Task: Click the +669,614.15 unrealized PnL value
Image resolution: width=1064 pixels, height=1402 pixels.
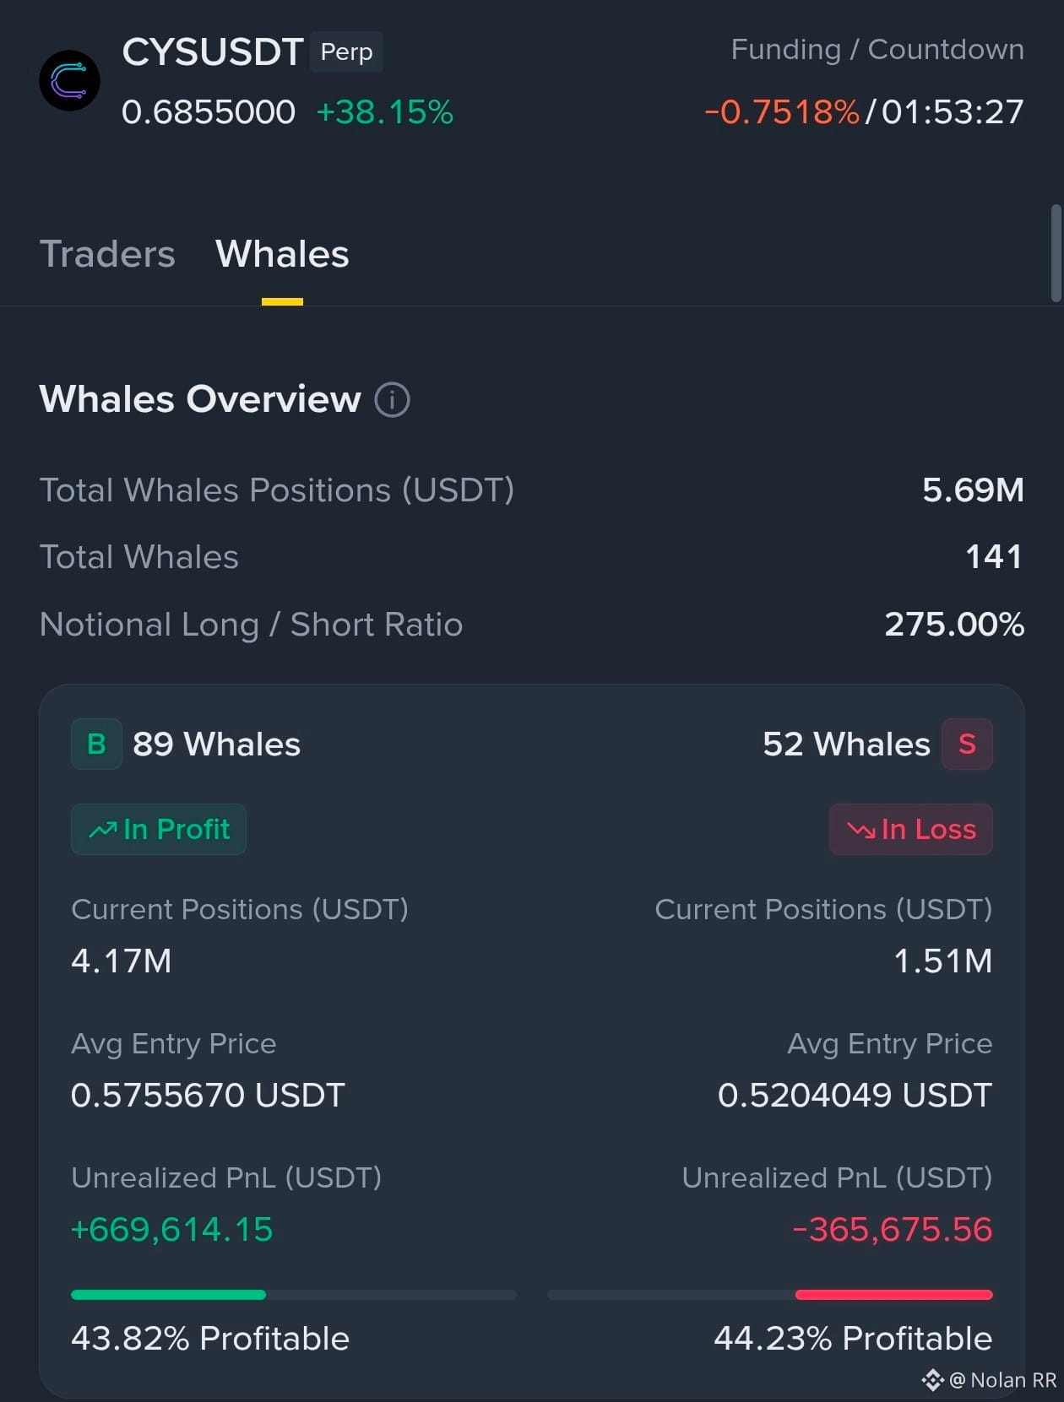Action: (x=172, y=1230)
